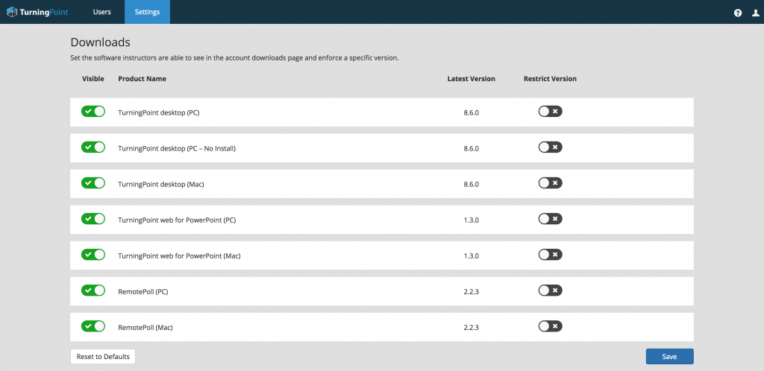Click the Downloads page heading
This screenshot has height=371, width=764.
101,42
